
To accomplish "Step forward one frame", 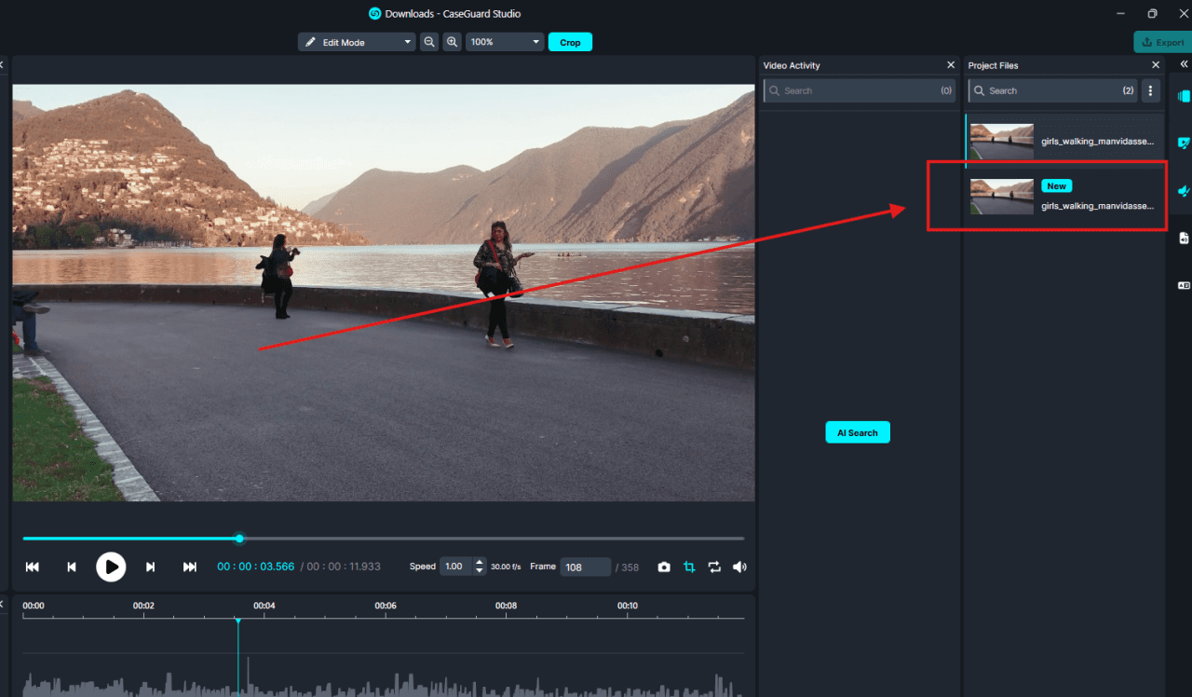I will [150, 567].
